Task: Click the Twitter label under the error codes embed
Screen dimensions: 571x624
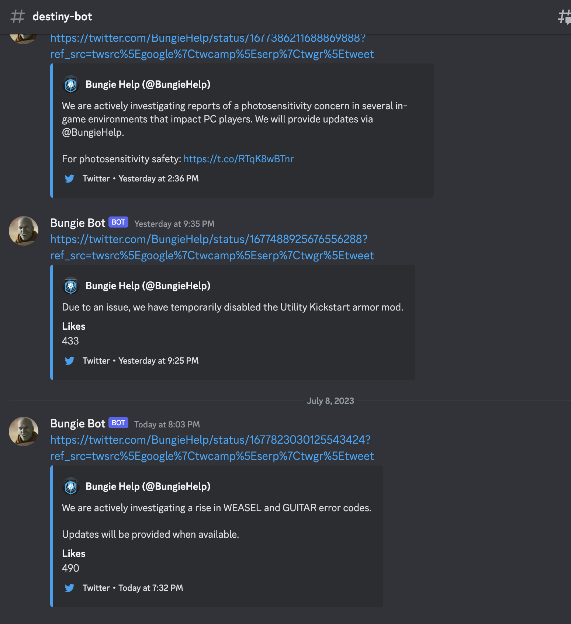Action: click(x=96, y=588)
